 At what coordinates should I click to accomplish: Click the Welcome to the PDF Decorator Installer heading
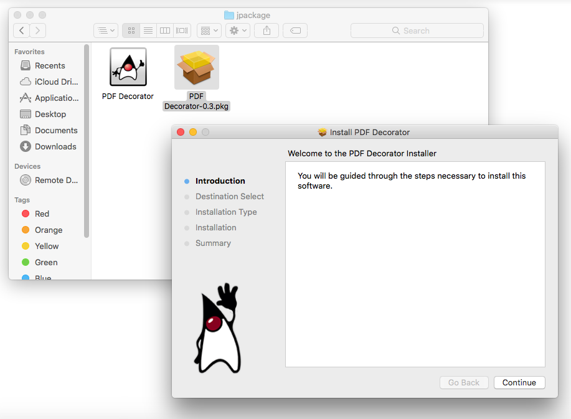(362, 154)
